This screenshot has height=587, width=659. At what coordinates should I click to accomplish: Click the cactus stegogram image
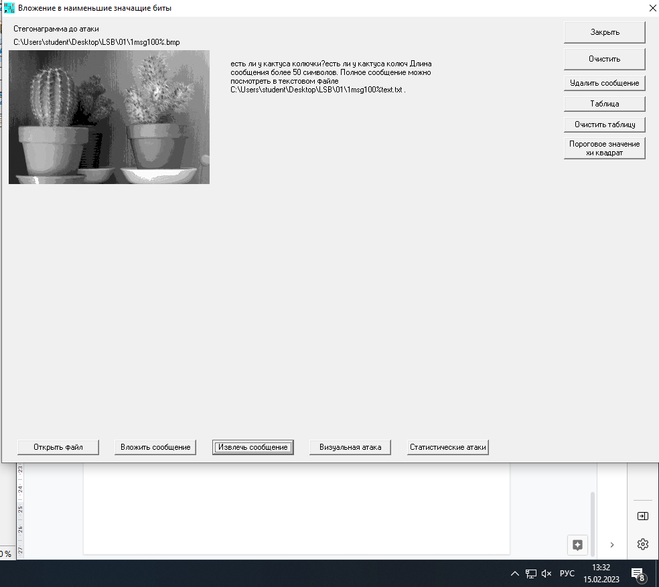109,117
